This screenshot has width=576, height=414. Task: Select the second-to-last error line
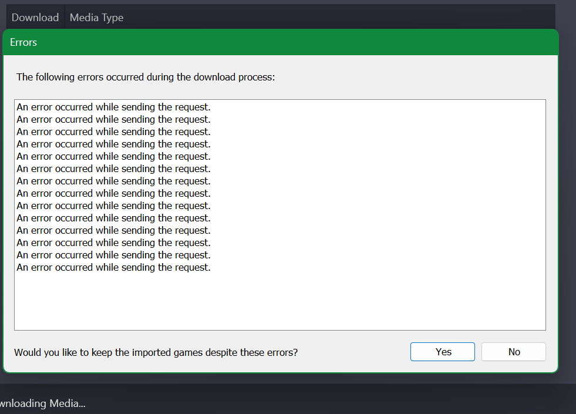[x=113, y=255]
